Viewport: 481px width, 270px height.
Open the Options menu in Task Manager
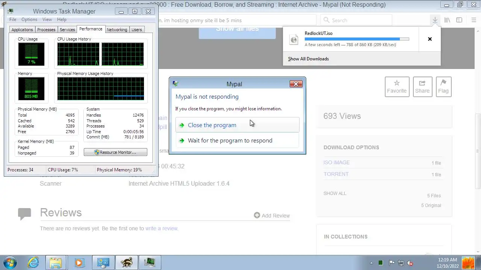coord(29,19)
